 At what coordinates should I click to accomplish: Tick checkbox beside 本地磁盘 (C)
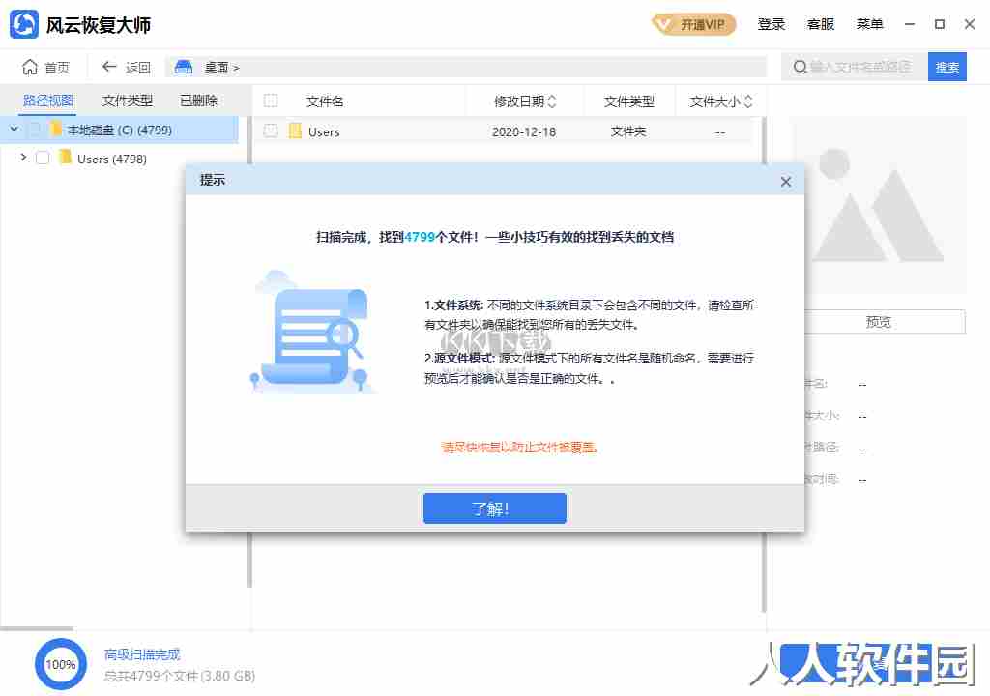tap(34, 130)
